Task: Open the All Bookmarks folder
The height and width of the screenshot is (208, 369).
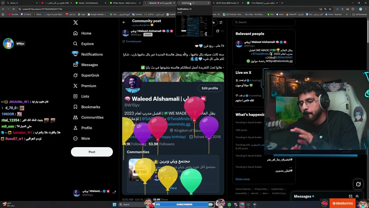Action: (360, 14)
